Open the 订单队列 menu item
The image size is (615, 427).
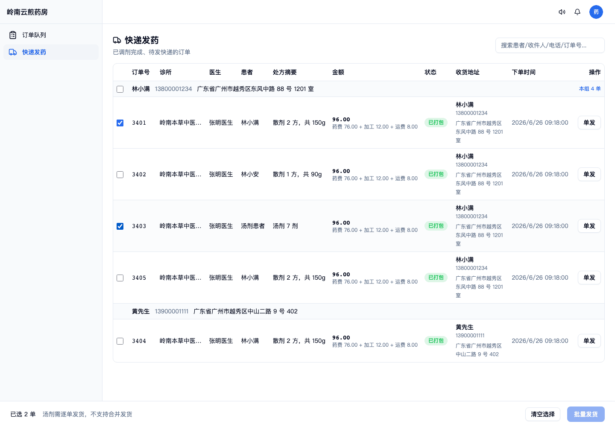tap(51, 35)
